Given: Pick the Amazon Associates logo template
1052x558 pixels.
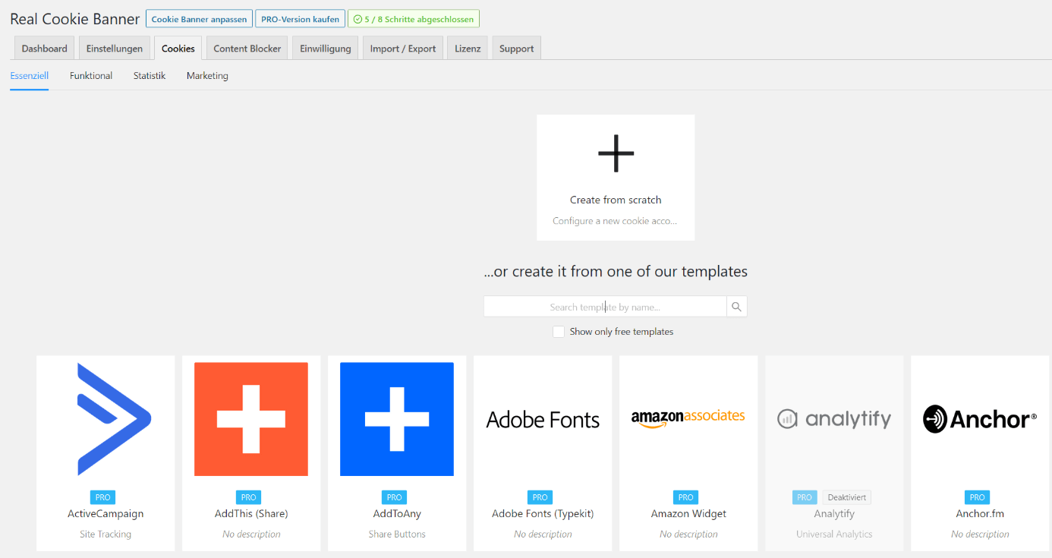Looking at the screenshot, I should tap(688, 419).
